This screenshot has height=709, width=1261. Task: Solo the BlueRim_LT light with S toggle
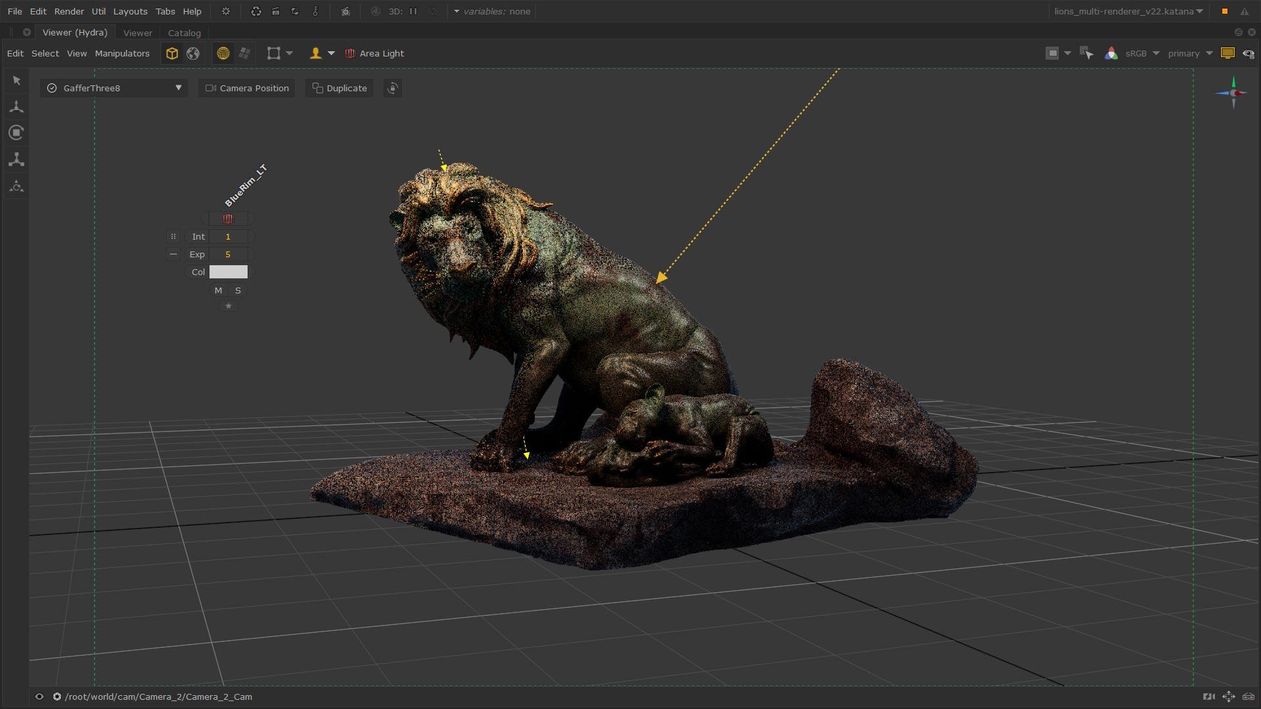click(238, 290)
